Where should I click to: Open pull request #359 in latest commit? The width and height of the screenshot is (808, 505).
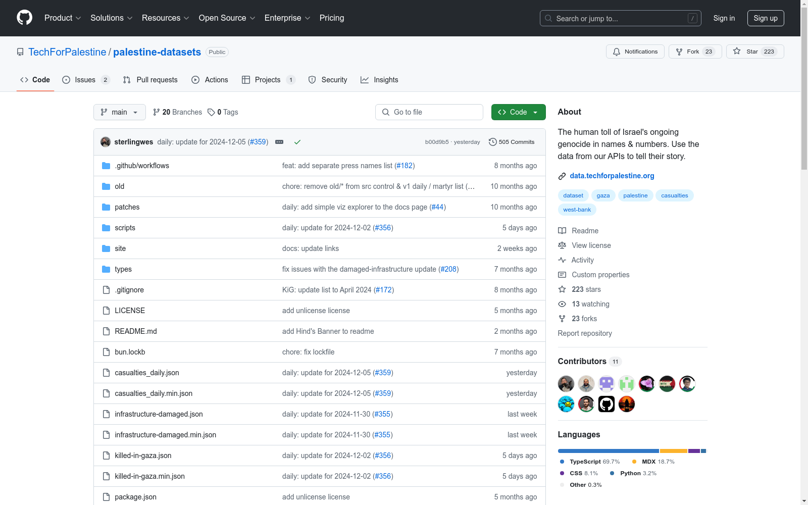[258, 142]
